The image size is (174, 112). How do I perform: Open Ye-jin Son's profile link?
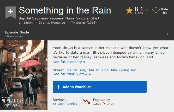[x=76, y=70]
